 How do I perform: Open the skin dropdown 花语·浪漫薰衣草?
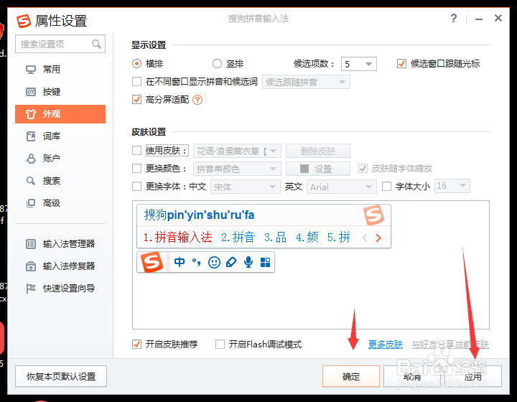pyautogui.click(x=237, y=151)
